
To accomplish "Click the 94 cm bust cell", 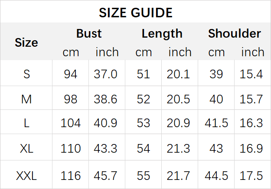I will [x=71, y=74].
